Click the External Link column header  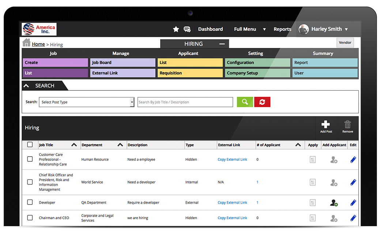pyautogui.click(x=229, y=145)
